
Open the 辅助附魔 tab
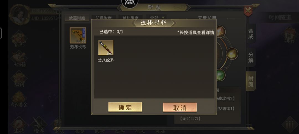(x=130, y=17)
